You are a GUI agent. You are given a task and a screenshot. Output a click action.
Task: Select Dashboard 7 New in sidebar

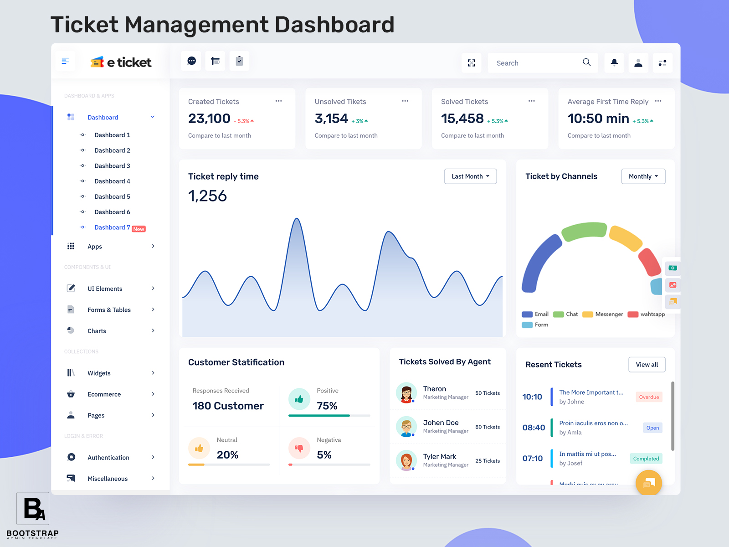click(120, 227)
